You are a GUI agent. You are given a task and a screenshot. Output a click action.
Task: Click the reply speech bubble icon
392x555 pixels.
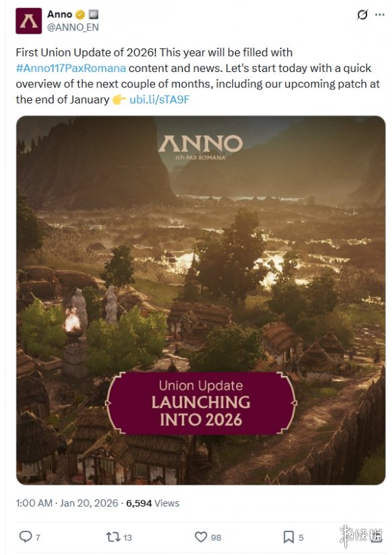tap(26, 537)
